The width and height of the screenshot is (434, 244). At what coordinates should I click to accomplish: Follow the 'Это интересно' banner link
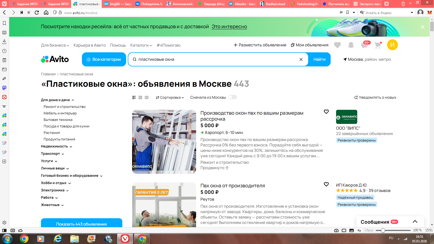pos(229,27)
